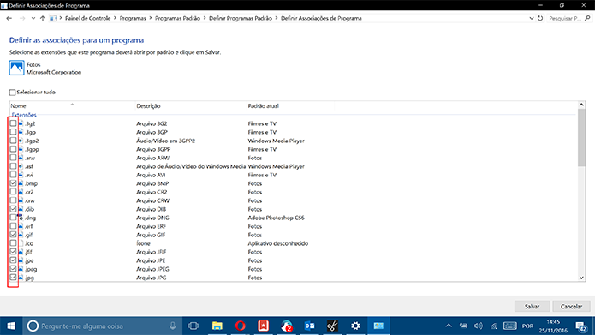This screenshot has width=595, height=335.
Task: Check the .dng extension checkbox
Action: (13, 218)
